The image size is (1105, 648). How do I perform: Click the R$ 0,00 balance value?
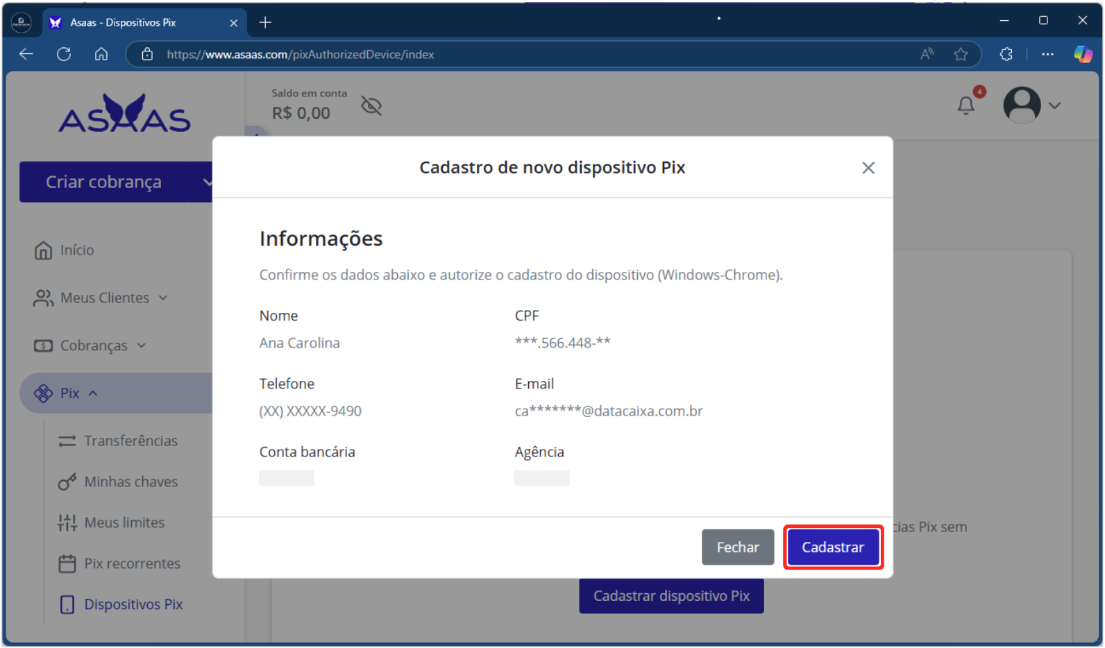[x=301, y=113]
